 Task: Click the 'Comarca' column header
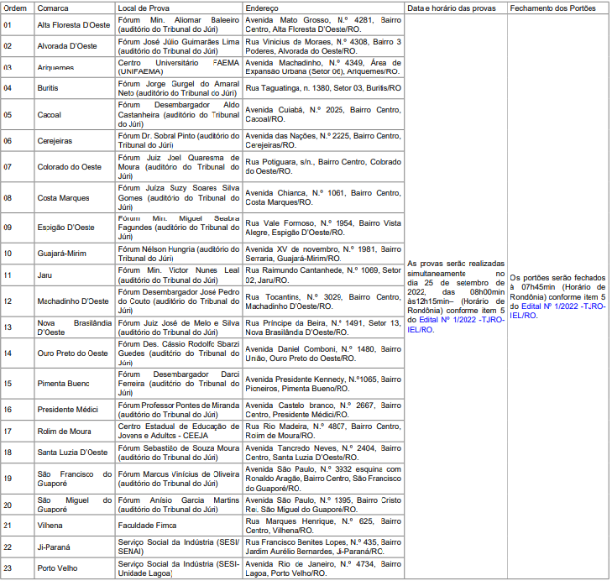(53, 7)
